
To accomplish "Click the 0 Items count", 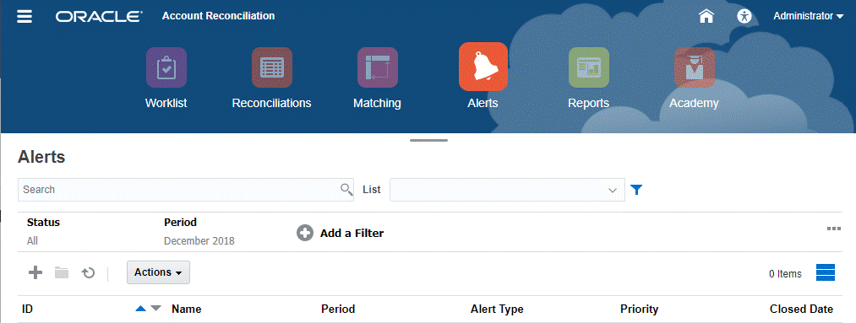I will tap(785, 273).
